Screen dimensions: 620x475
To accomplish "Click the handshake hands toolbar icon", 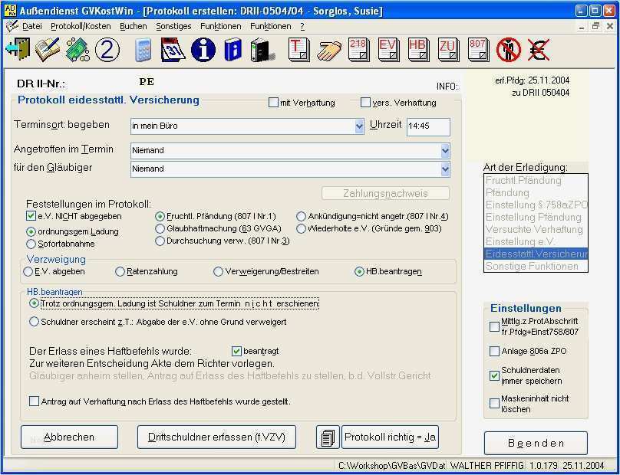I will pyautogui.click(x=329, y=51).
